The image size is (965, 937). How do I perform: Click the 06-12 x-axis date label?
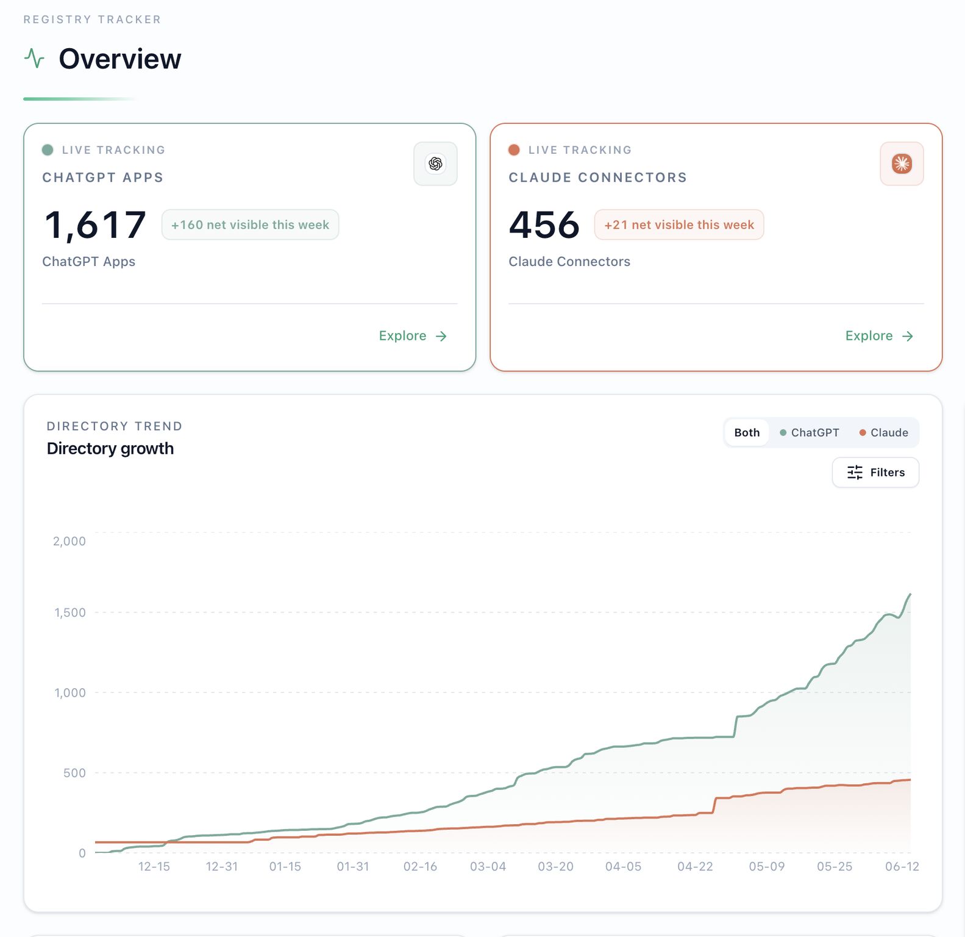902,866
